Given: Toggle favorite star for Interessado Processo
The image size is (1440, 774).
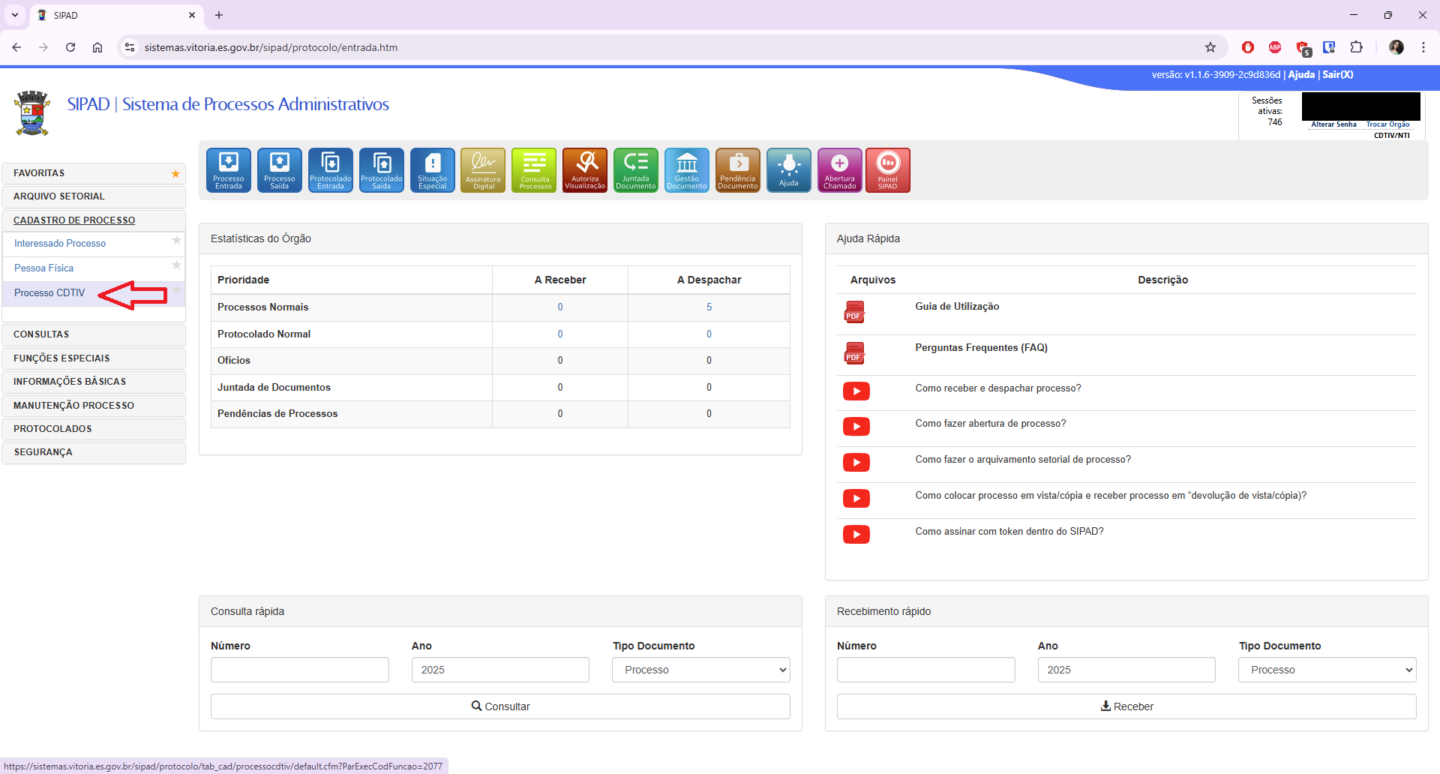Looking at the screenshot, I should coord(176,241).
